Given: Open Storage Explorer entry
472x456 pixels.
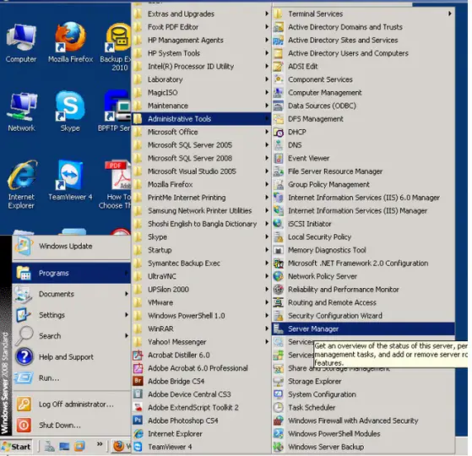Looking at the screenshot, I should (363, 381).
